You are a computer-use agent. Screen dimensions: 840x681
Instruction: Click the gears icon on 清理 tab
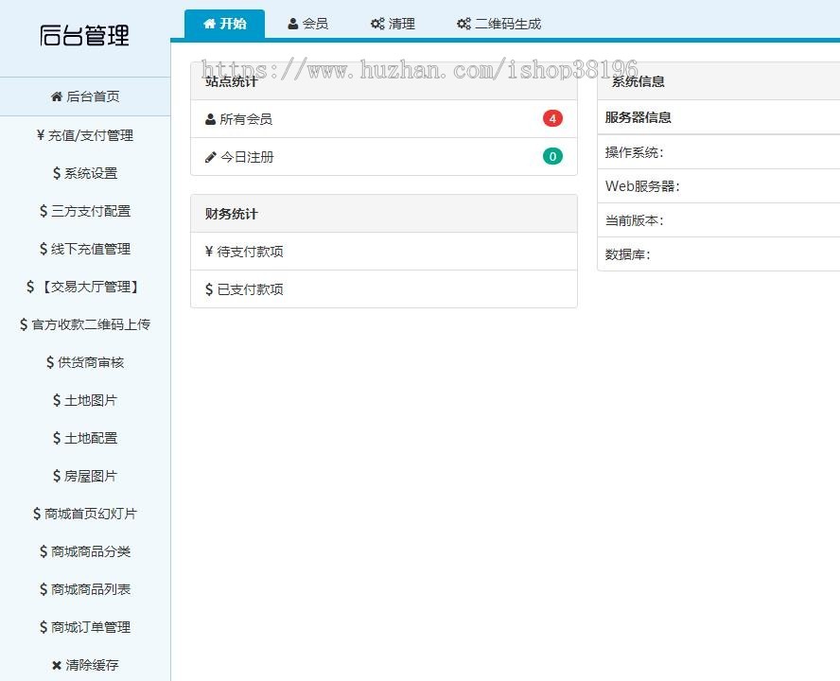(377, 24)
